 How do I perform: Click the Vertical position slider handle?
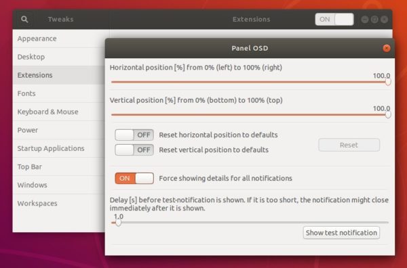[388, 114]
